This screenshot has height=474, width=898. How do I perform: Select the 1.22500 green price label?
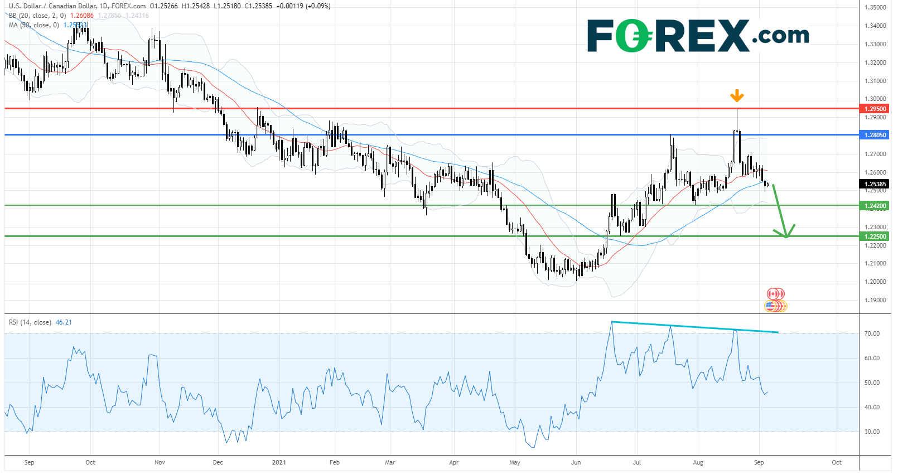click(875, 236)
